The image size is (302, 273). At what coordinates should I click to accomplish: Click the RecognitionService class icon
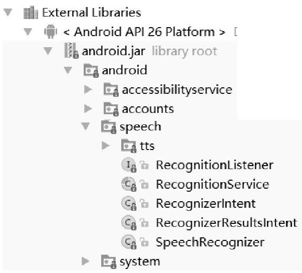pyautogui.click(x=128, y=184)
